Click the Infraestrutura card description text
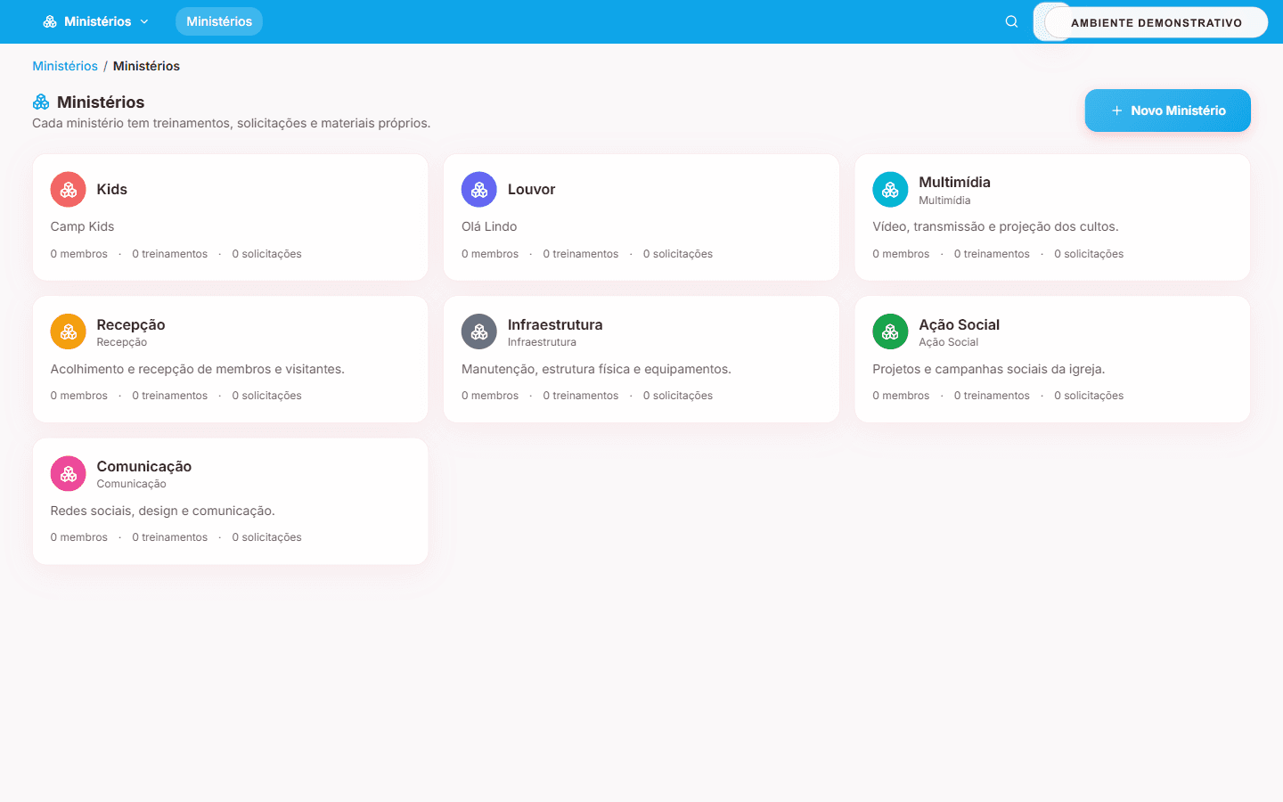 (x=596, y=369)
